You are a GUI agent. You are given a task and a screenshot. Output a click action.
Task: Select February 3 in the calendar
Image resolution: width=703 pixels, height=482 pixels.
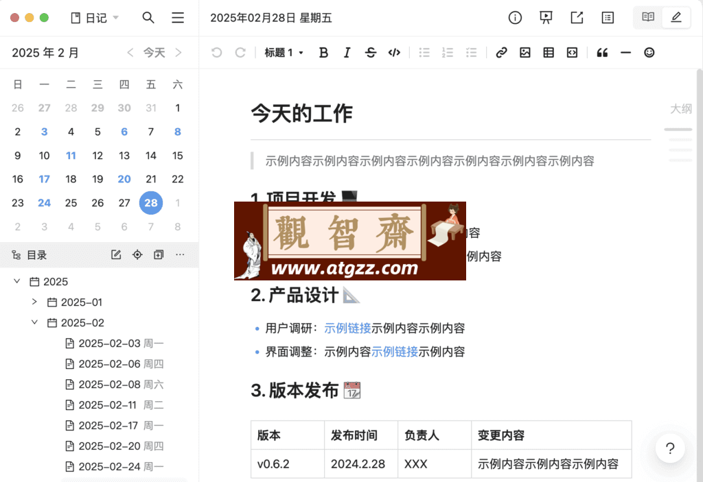coord(44,132)
